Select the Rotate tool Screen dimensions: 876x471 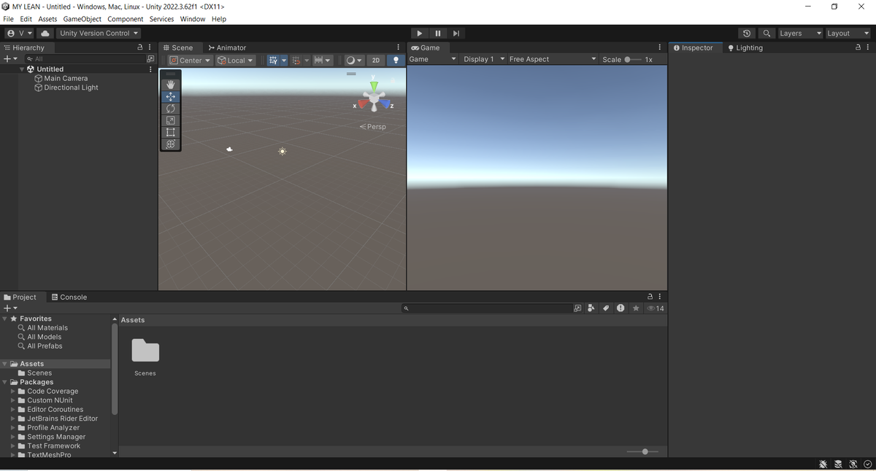point(171,109)
